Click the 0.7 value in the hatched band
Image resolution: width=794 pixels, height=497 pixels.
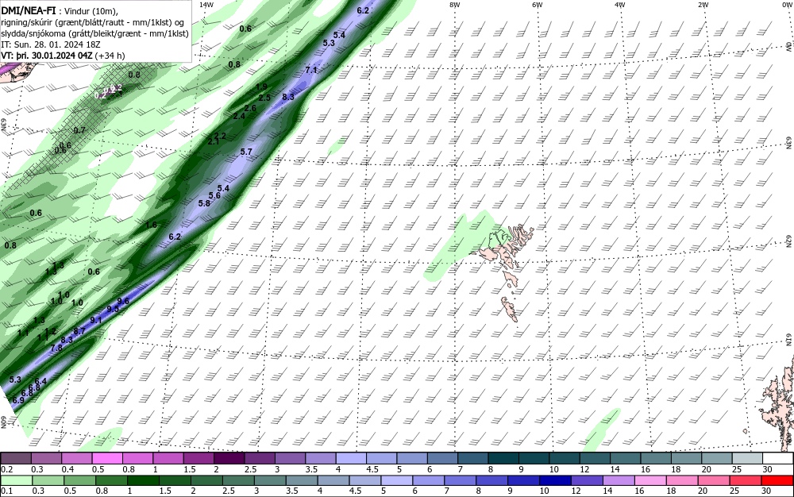(x=79, y=130)
